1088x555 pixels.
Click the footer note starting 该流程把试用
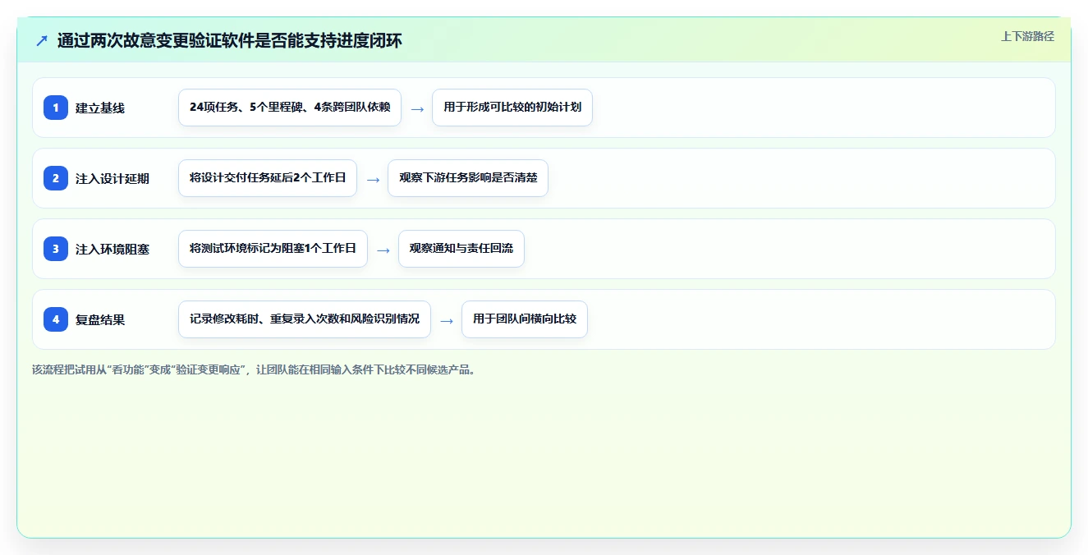pyautogui.click(x=255, y=369)
